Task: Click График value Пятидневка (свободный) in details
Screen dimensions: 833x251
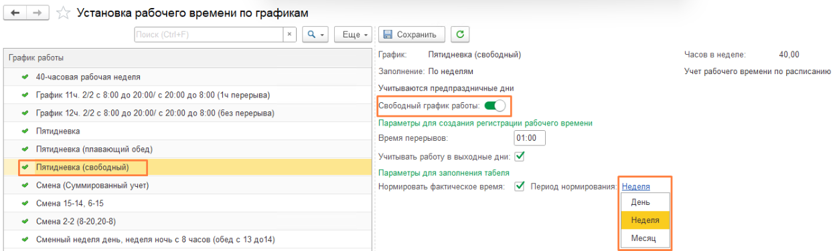Action: pos(474,55)
